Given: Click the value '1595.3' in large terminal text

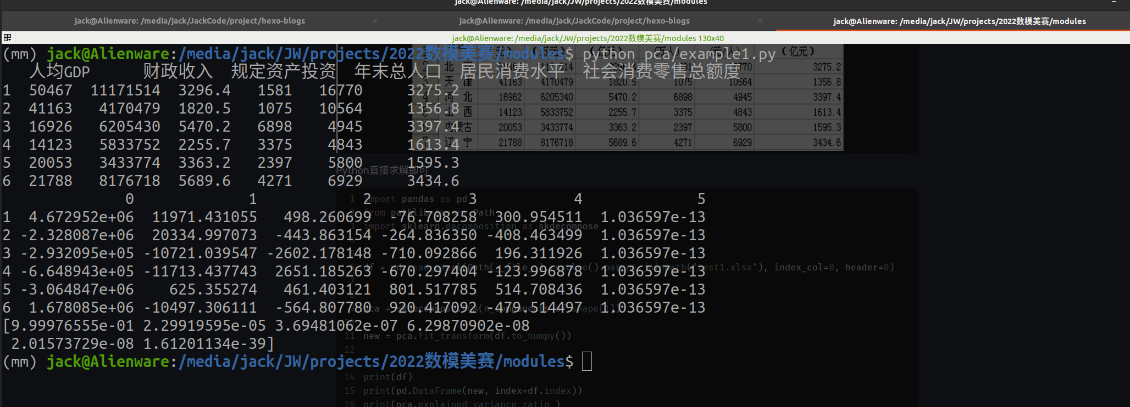Looking at the screenshot, I should coord(433,162).
